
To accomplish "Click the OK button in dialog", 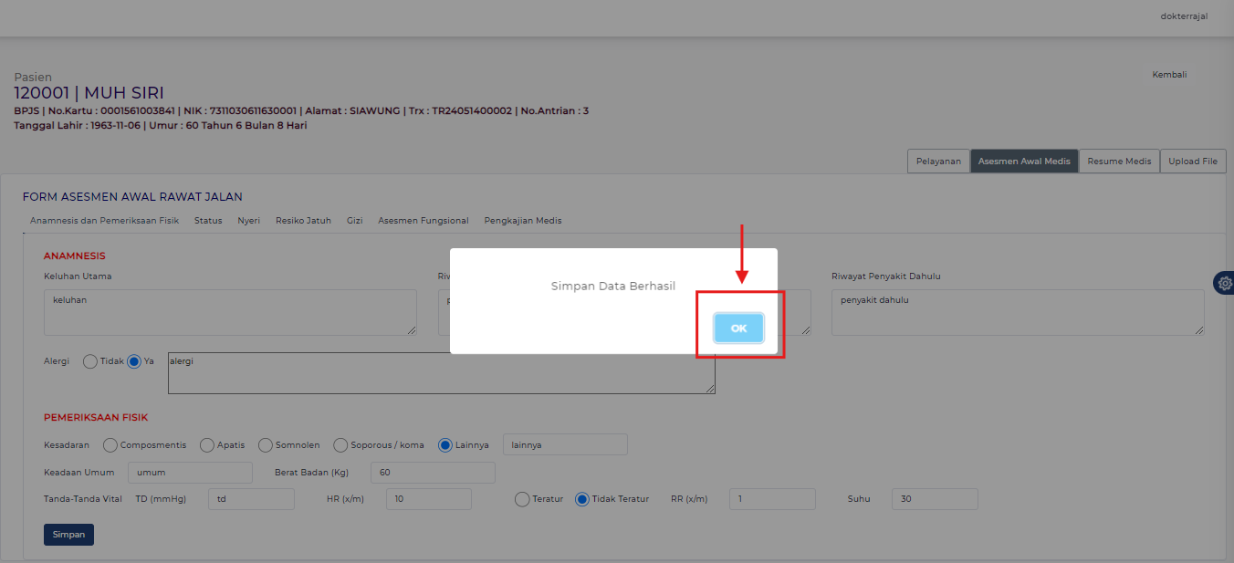I will click(x=738, y=328).
